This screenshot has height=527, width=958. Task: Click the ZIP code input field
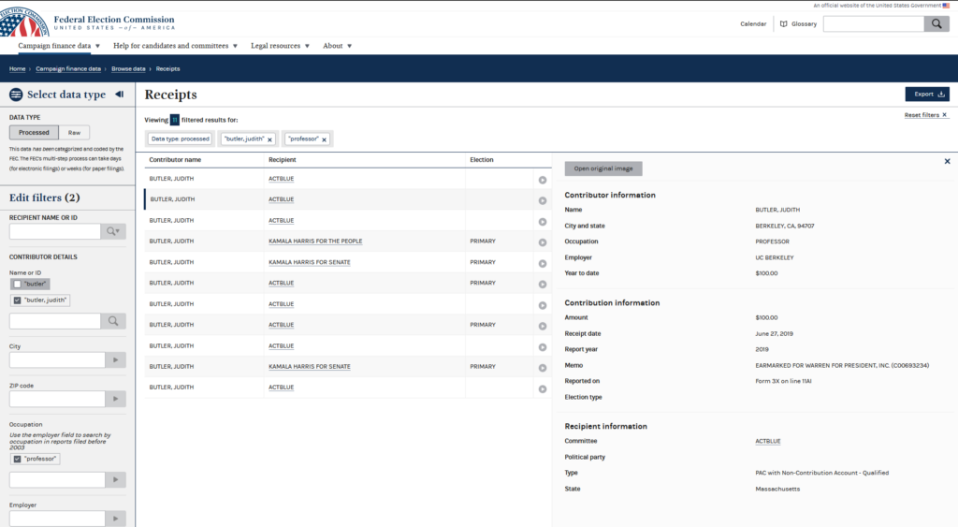[57, 399]
